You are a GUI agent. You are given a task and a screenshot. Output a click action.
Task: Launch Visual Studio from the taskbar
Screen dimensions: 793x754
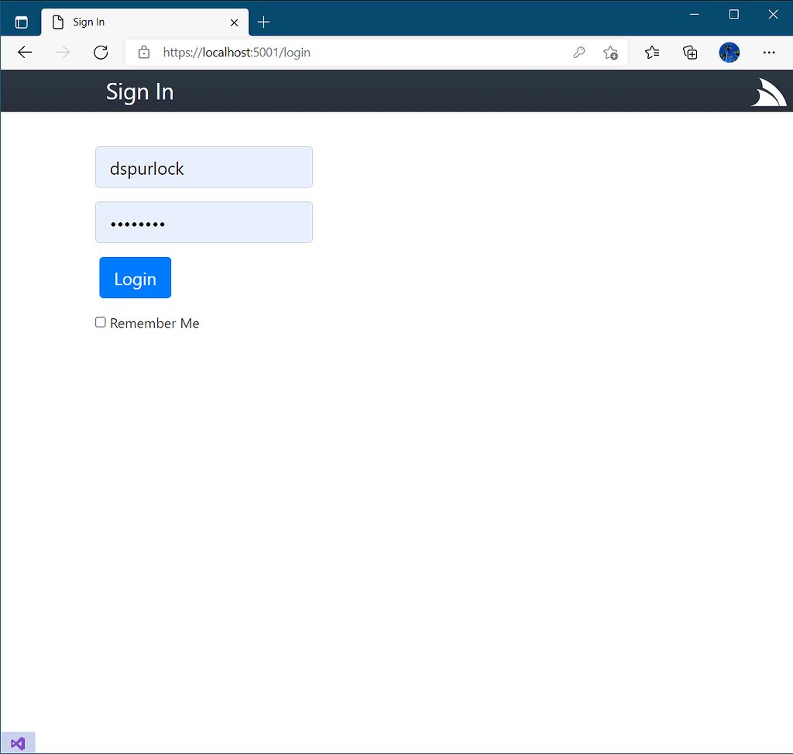(17, 742)
